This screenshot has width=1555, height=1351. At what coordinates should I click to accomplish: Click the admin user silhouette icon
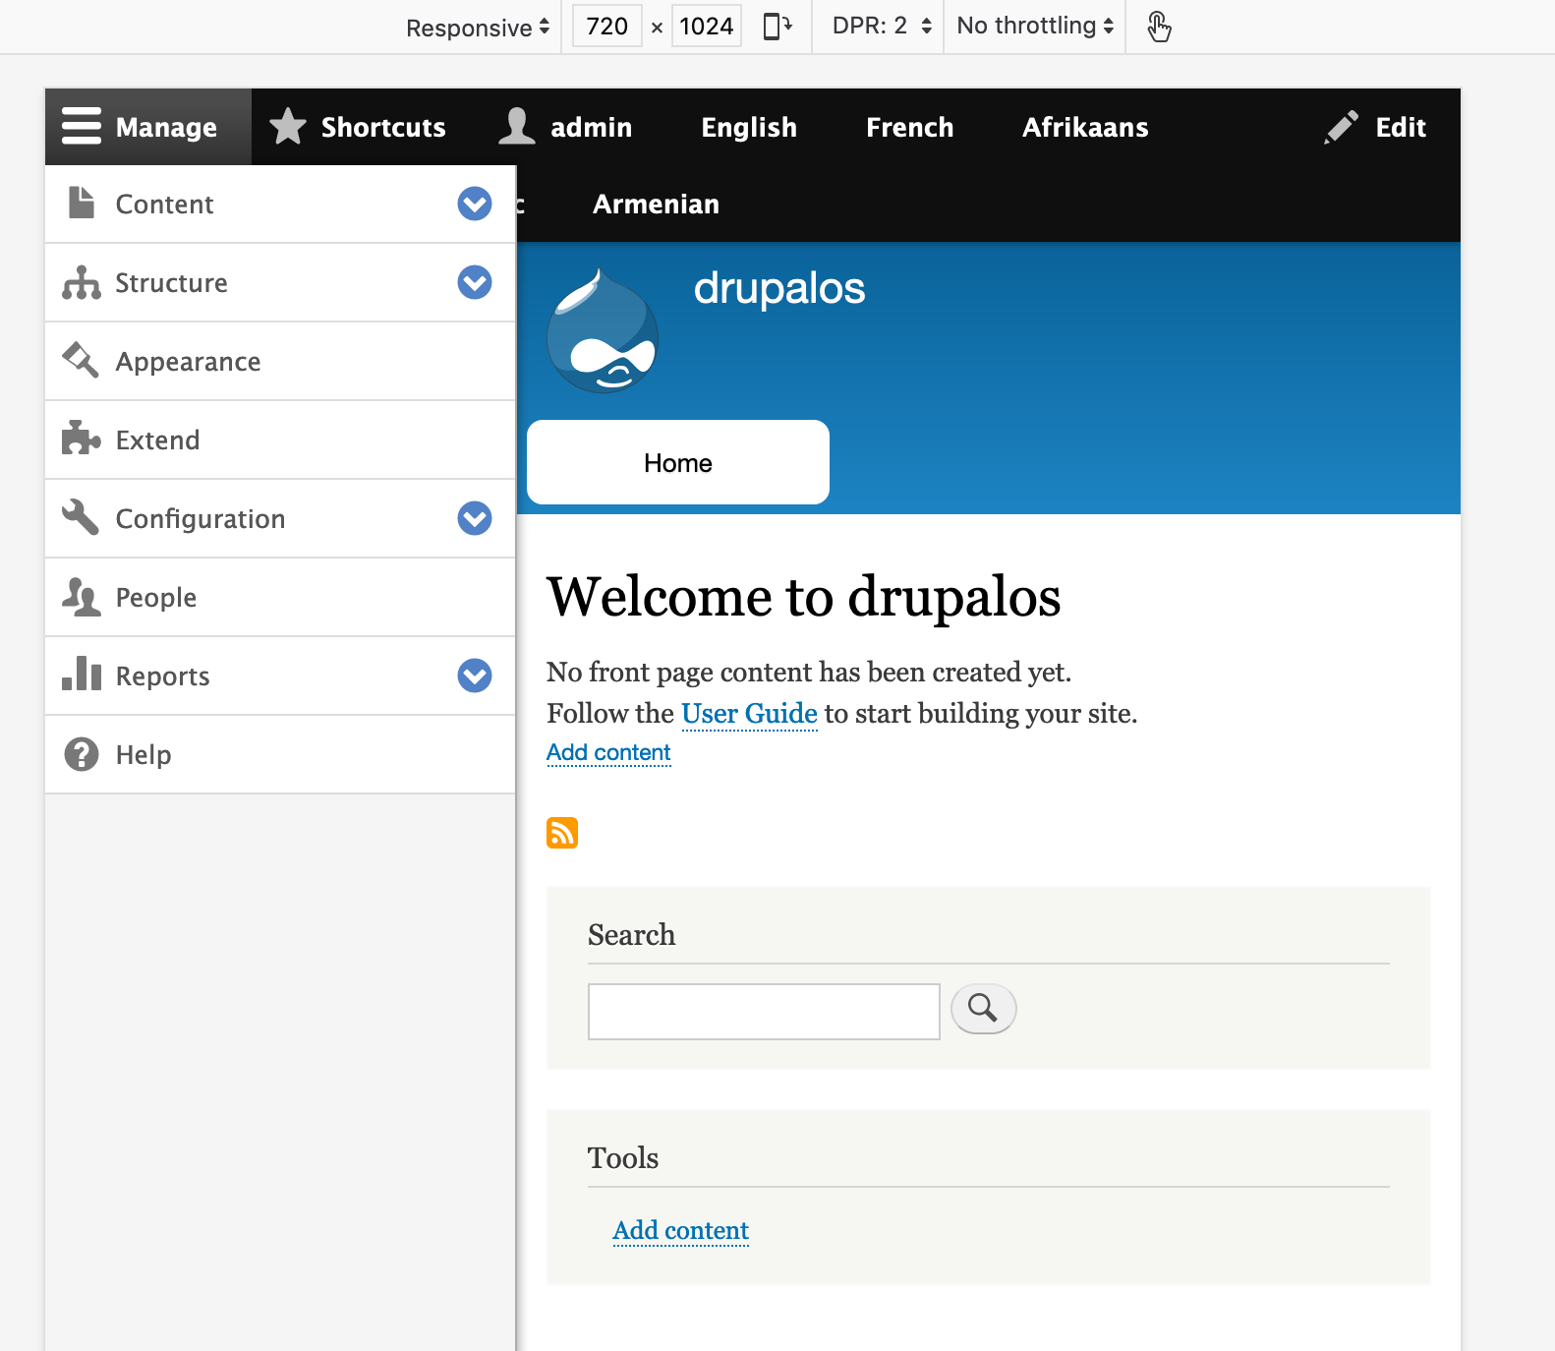click(x=517, y=127)
